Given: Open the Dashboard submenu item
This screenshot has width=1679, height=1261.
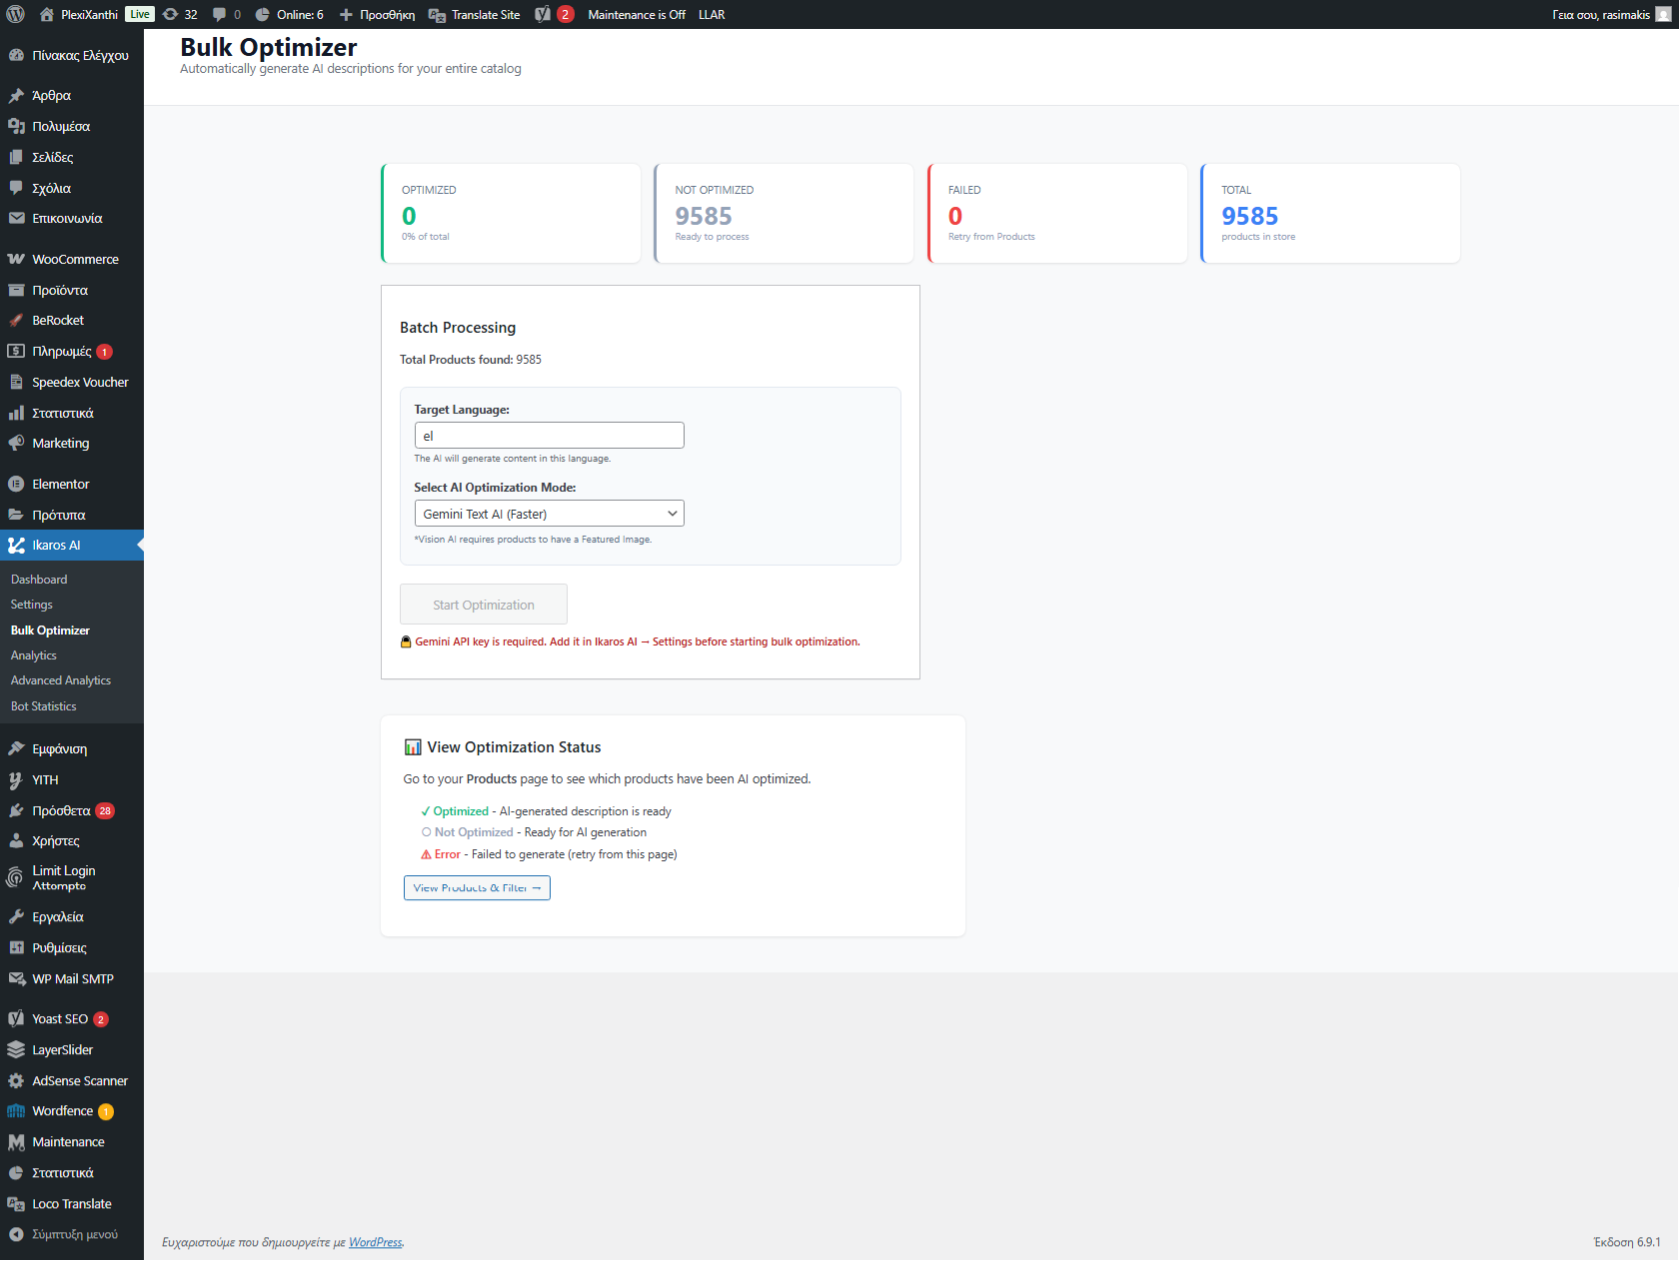Looking at the screenshot, I should point(39,580).
